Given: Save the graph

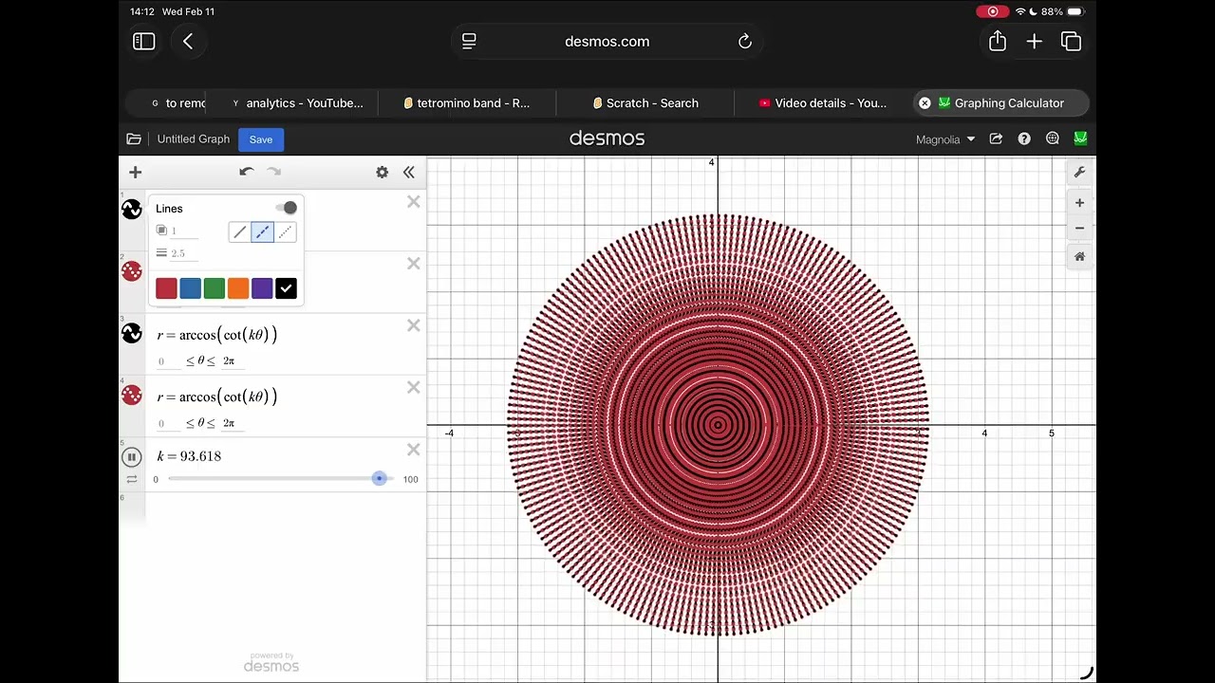Looking at the screenshot, I should (x=261, y=139).
